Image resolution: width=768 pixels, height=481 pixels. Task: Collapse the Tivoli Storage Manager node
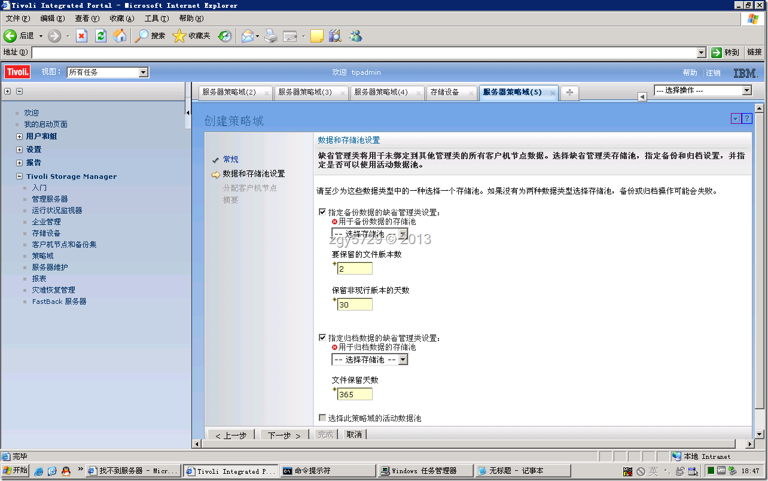(20, 176)
